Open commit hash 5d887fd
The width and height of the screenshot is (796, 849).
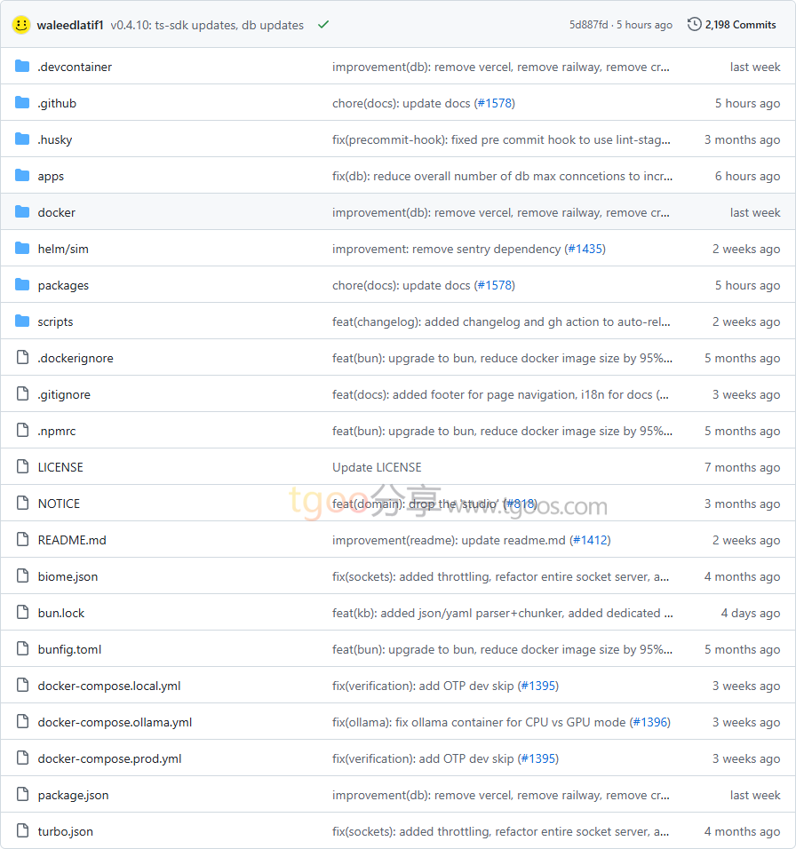click(x=588, y=25)
